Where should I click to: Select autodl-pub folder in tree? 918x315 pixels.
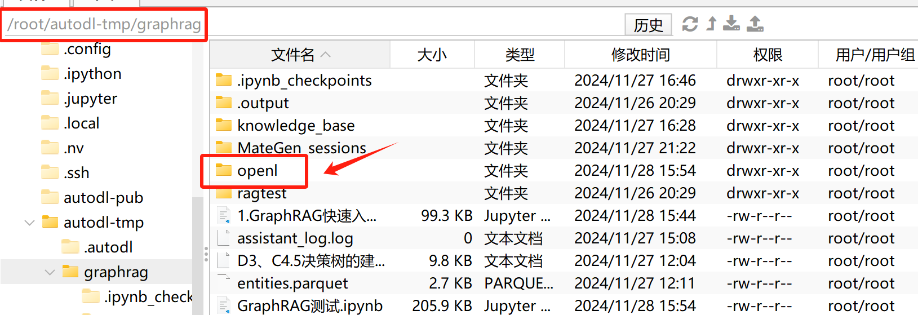coord(103,198)
